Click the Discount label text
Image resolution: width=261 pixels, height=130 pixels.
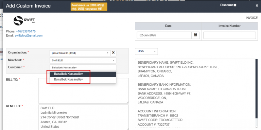pyautogui.click(x=226, y=5)
